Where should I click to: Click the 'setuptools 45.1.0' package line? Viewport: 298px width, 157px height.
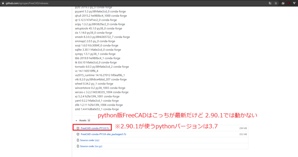(98, 29)
